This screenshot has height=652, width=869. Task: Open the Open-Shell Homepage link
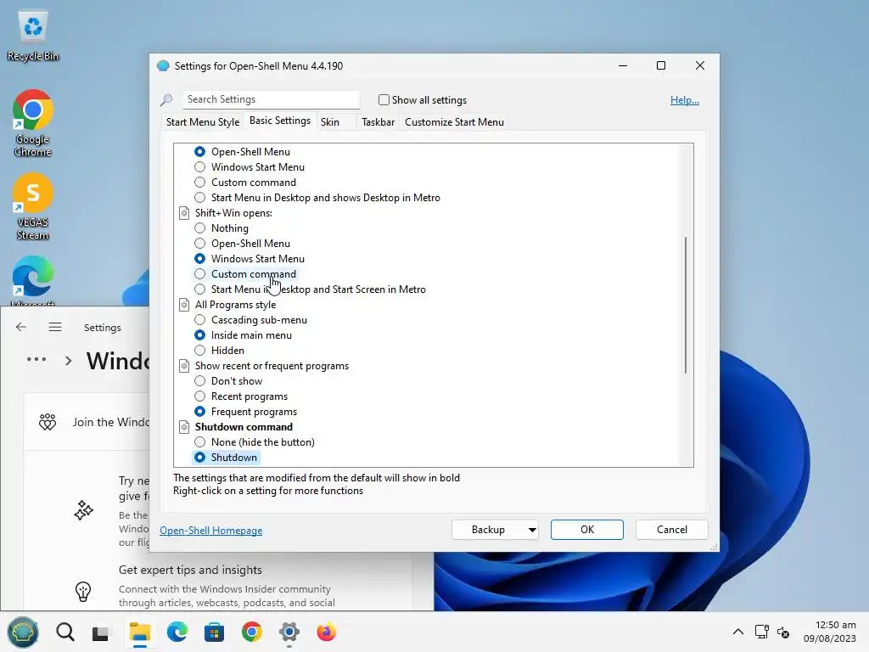(x=211, y=531)
